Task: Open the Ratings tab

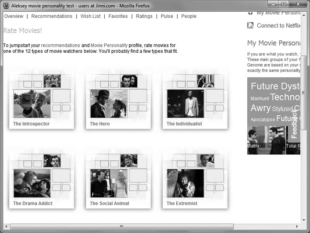Action: pos(144,16)
